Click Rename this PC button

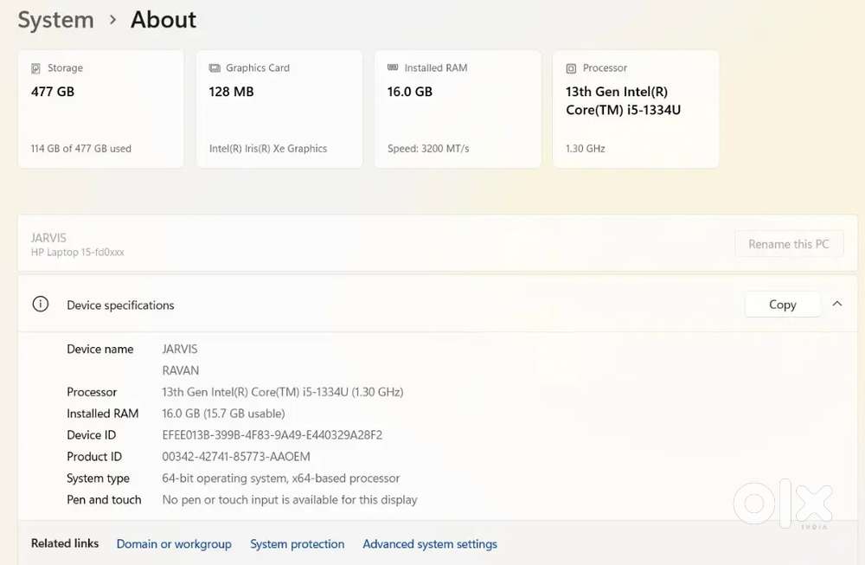[789, 244]
